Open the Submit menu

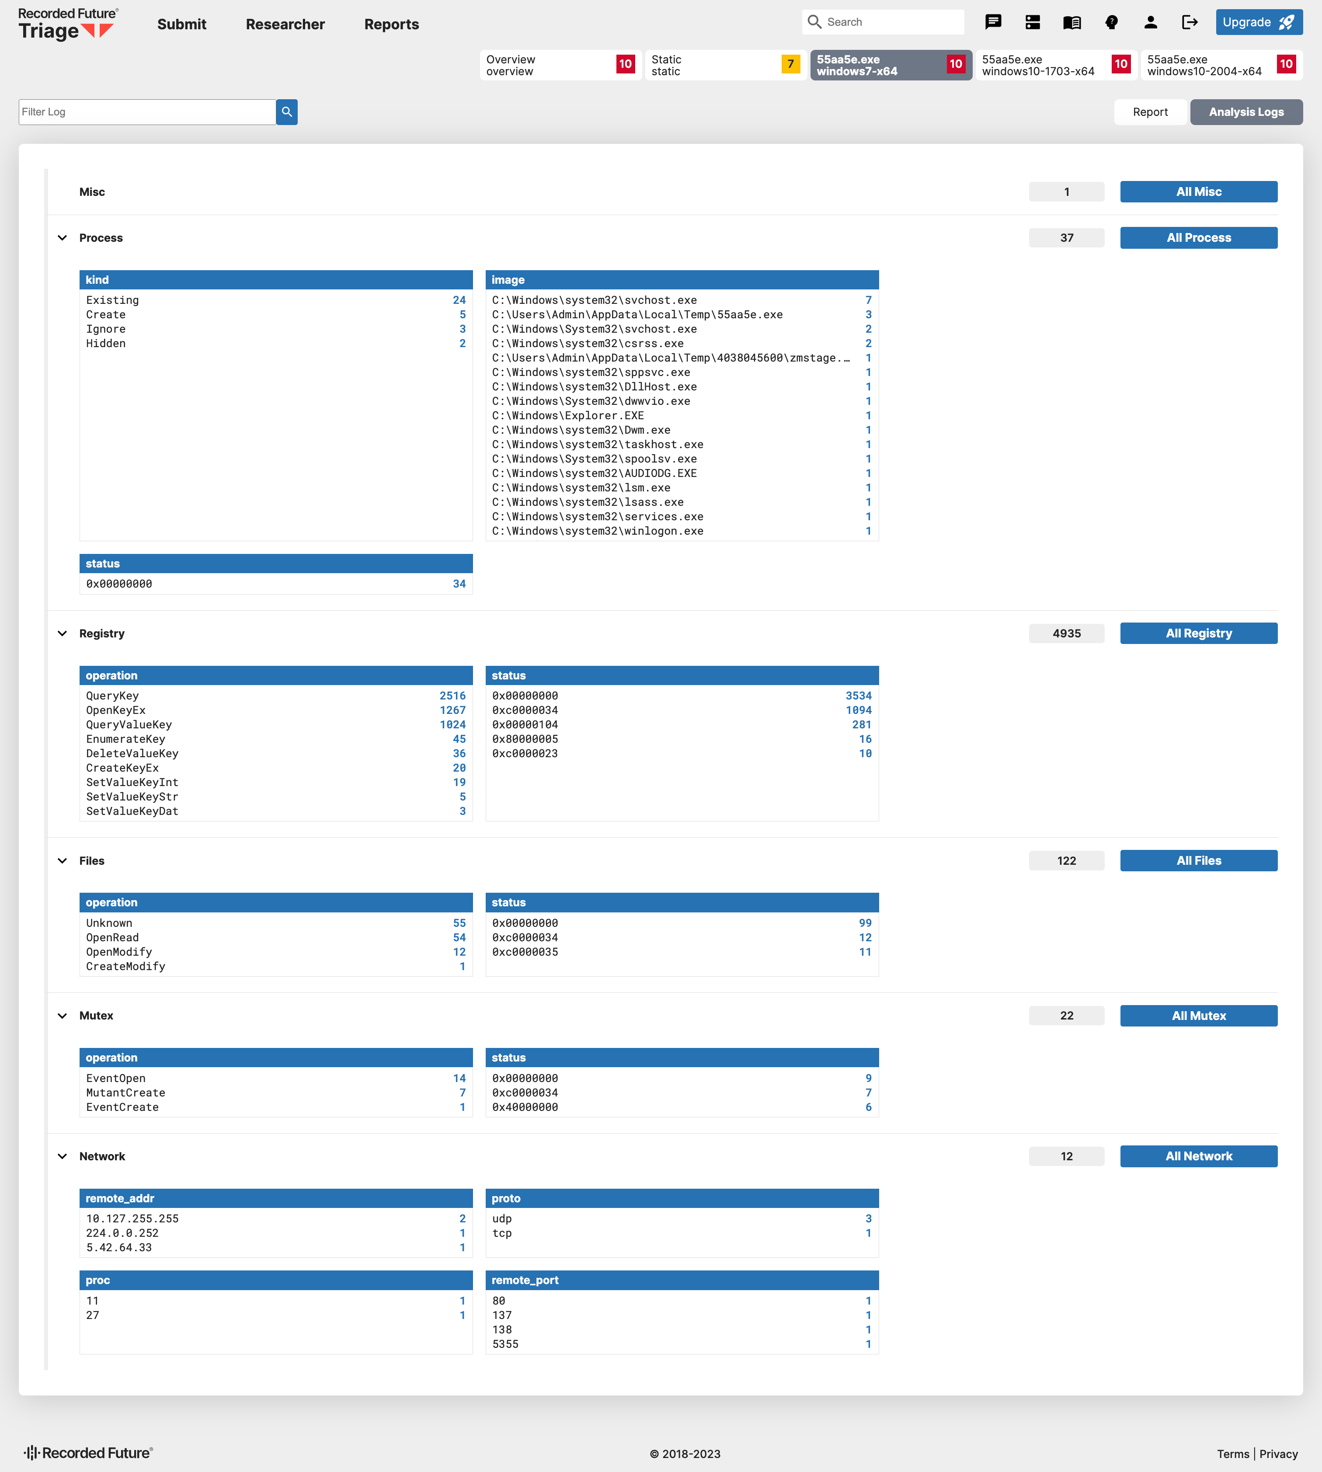181,24
